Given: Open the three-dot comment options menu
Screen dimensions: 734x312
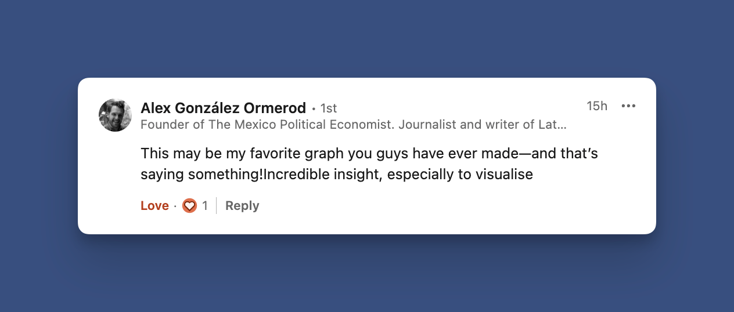Looking at the screenshot, I should [x=628, y=106].
